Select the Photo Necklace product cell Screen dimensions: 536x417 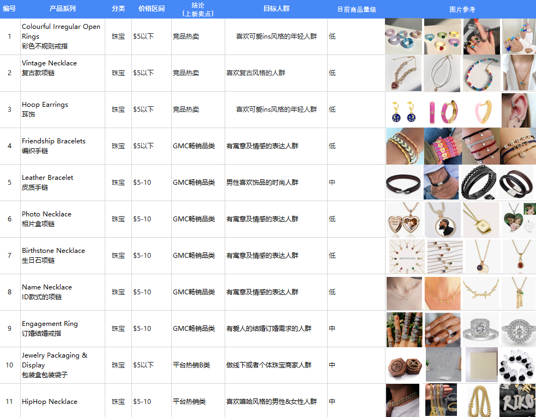tap(63, 219)
